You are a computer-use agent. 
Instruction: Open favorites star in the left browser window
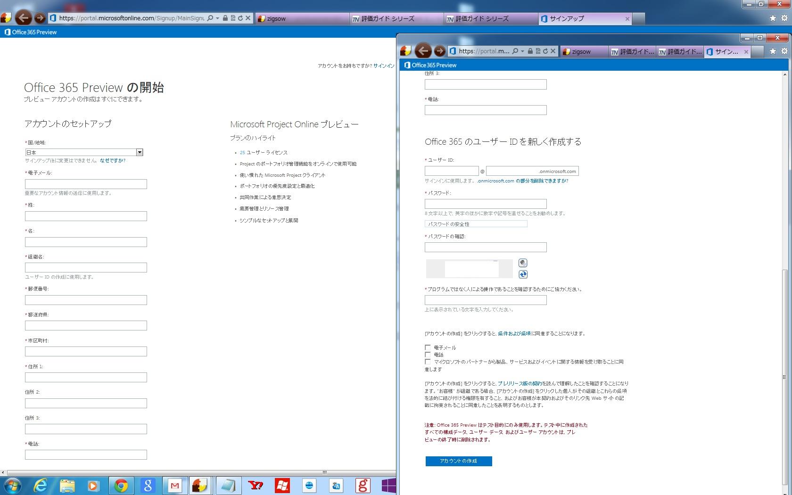point(773,18)
